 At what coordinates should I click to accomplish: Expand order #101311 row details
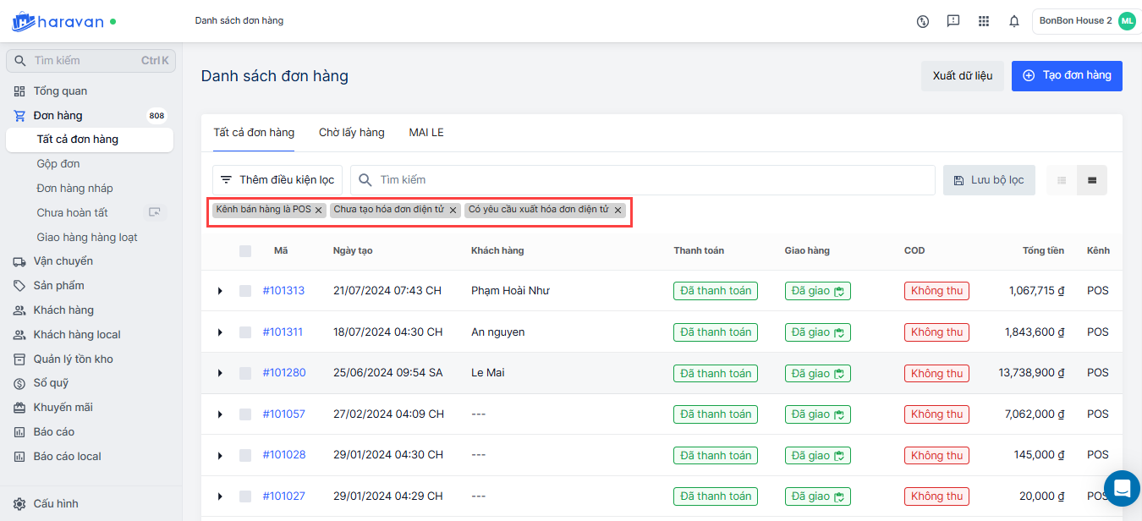coord(220,332)
